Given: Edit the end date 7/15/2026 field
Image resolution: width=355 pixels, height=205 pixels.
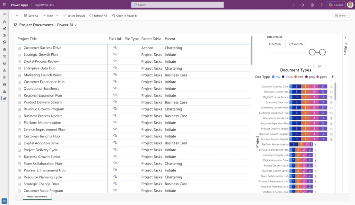Looking at the screenshot, I should point(296,44).
